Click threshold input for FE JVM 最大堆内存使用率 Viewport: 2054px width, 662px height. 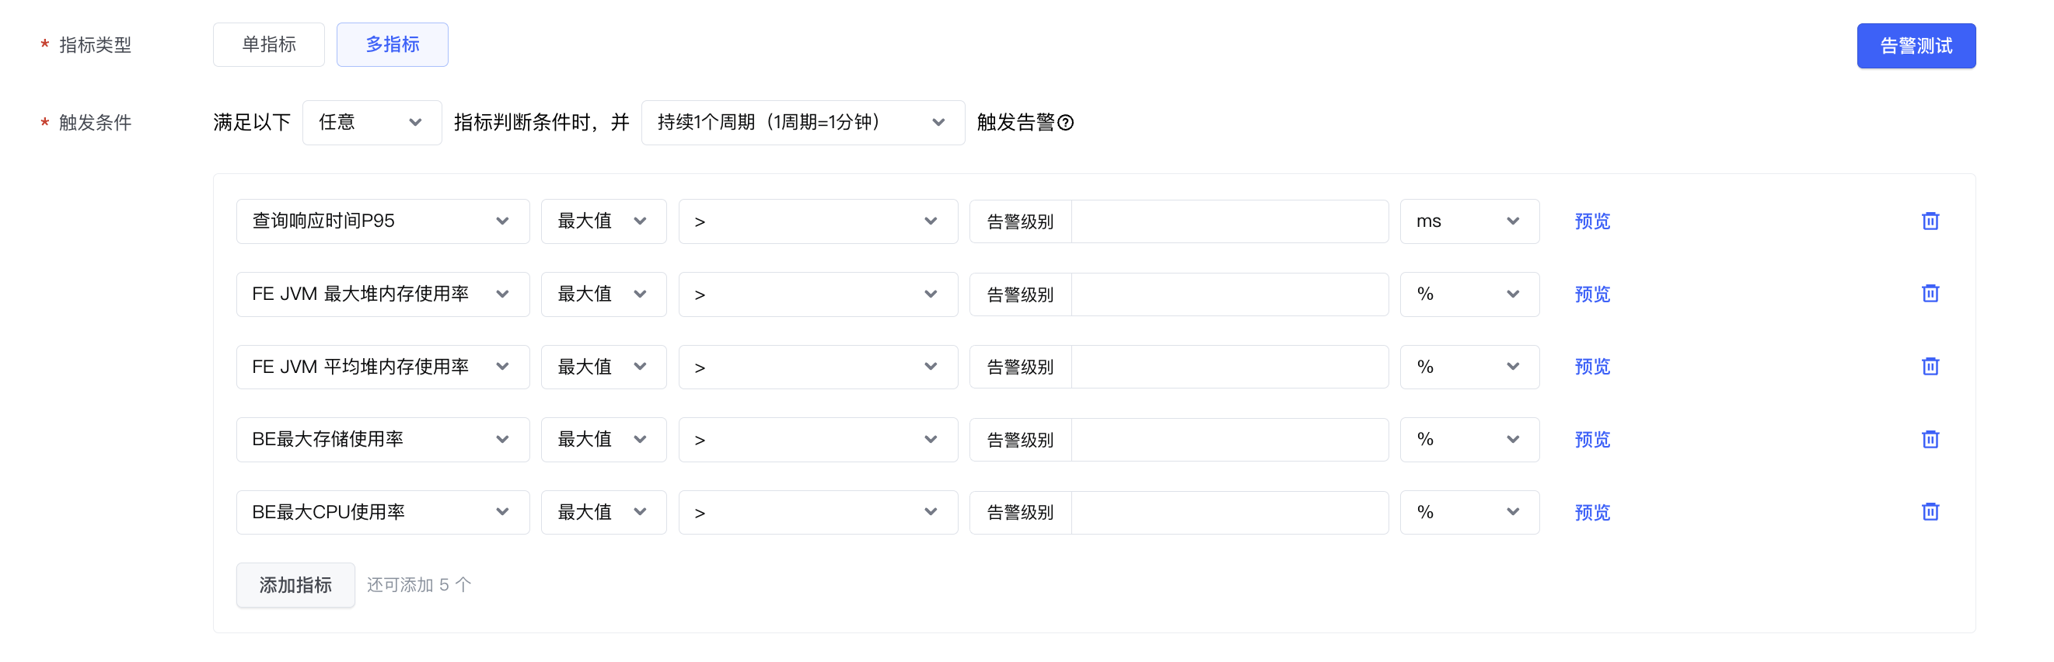point(1228,294)
